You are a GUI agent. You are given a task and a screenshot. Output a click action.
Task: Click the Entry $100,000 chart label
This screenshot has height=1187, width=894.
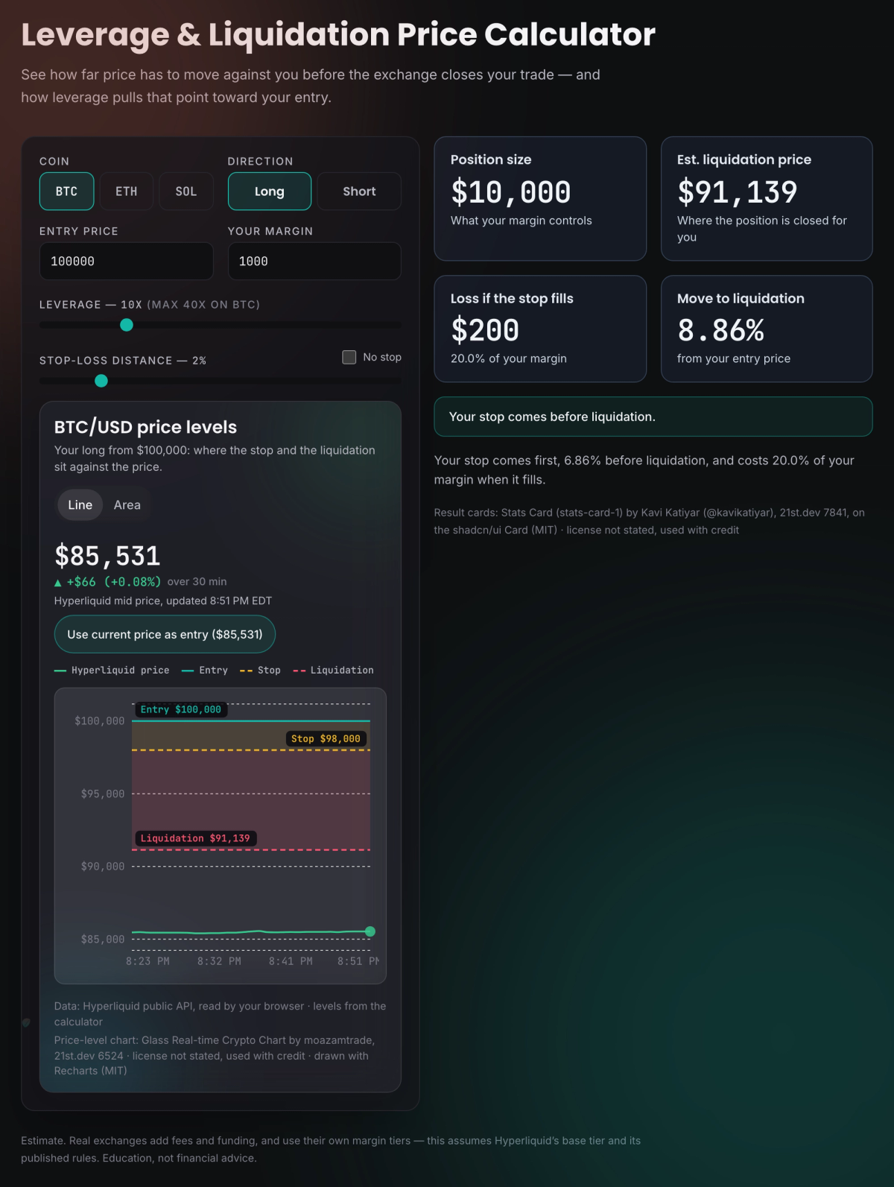click(181, 710)
